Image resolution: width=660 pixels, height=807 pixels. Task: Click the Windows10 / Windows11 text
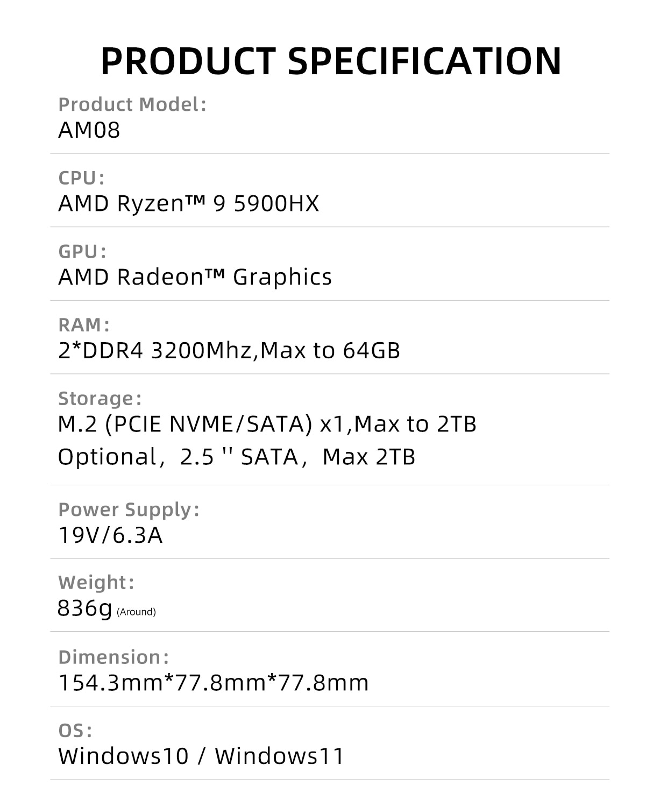[x=201, y=756]
